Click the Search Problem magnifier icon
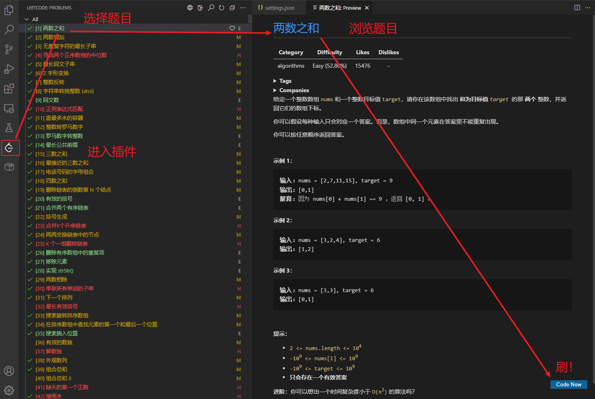Screen dimensions: 595x399 [x=211, y=8]
